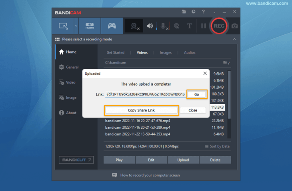Click the Edit button
292x191 pixels.
pyautogui.click(x=151, y=160)
